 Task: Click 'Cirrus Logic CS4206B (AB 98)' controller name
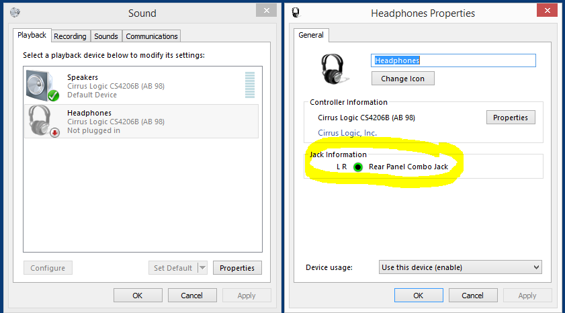pyautogui.click(x=366, y=118)
